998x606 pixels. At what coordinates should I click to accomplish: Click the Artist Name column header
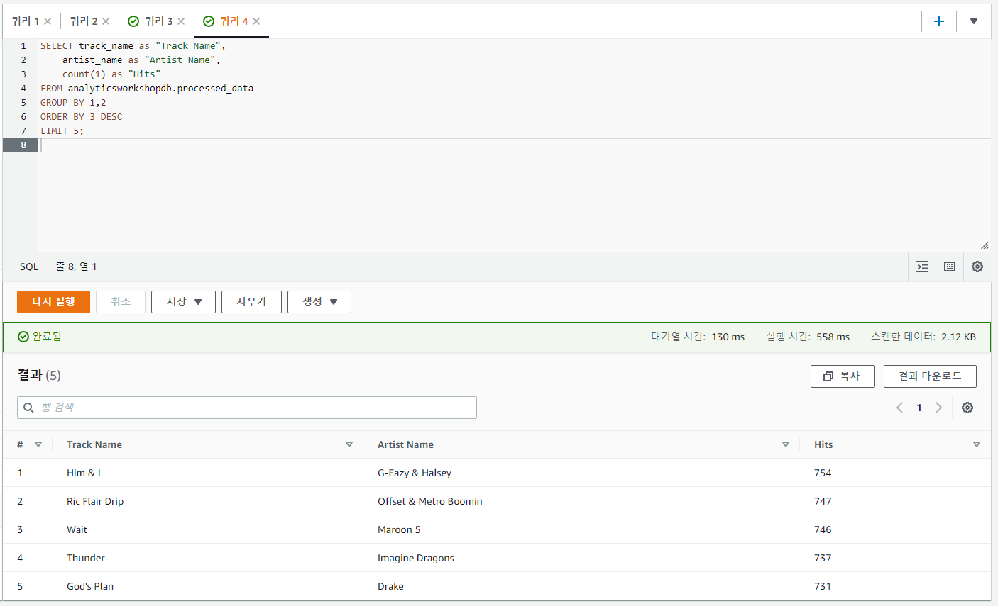(405, 444)
